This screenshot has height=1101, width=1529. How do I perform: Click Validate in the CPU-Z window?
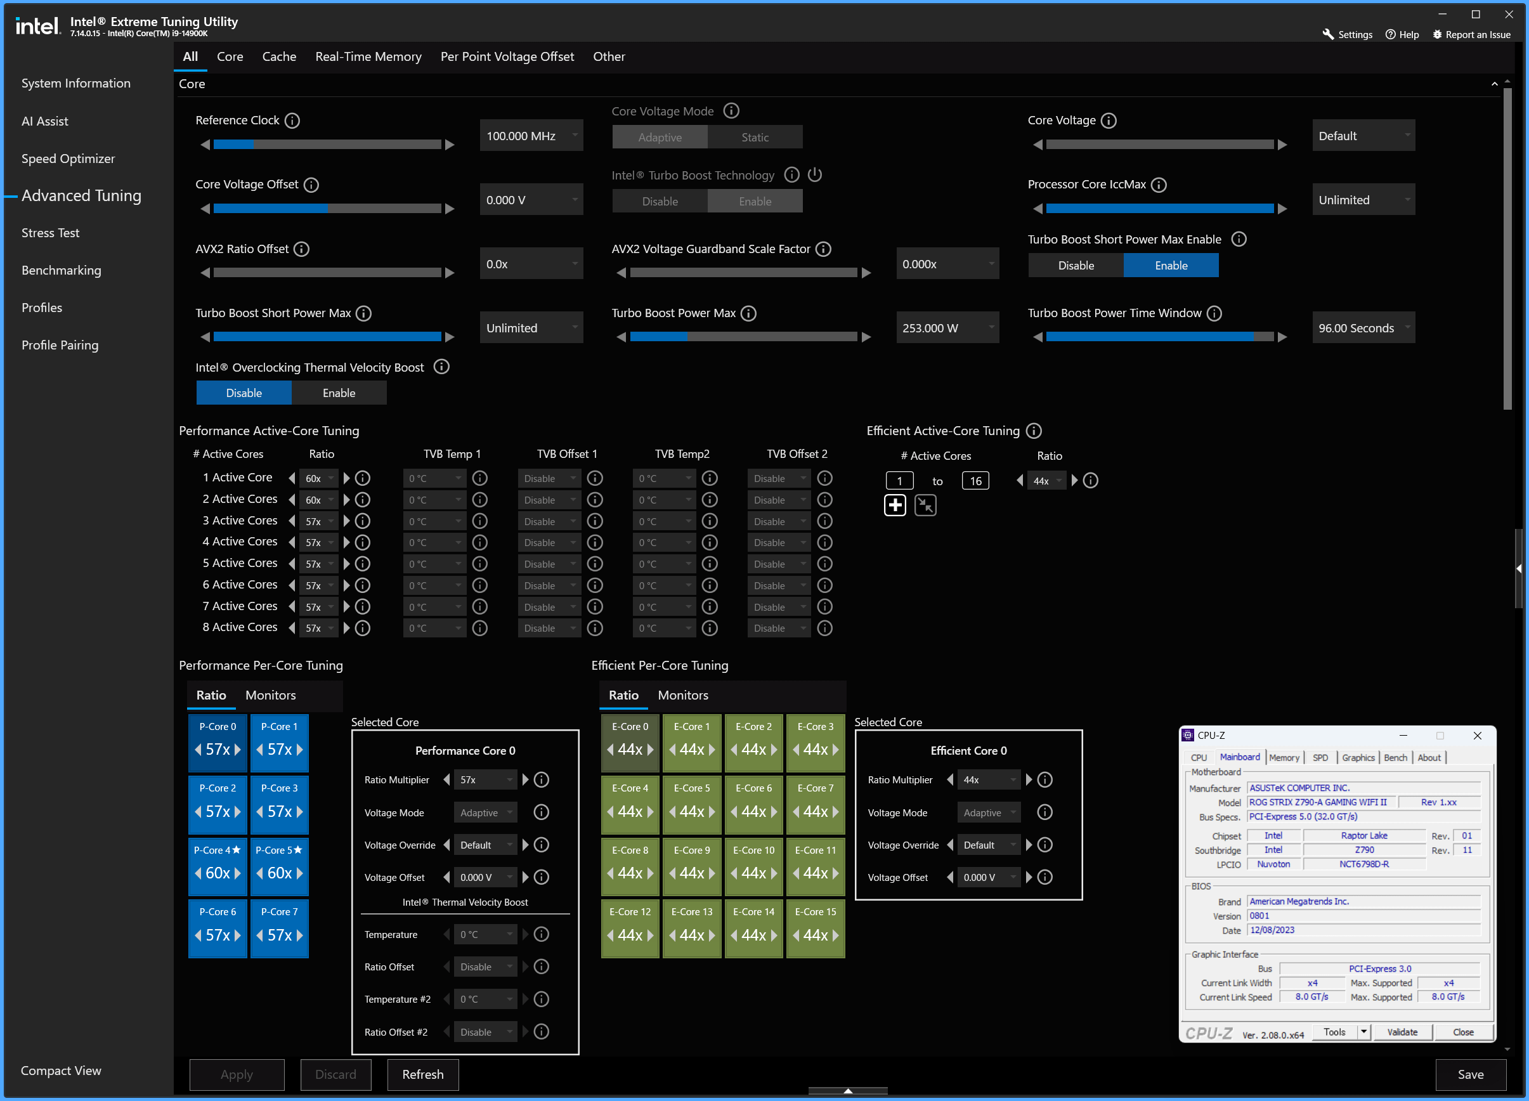point(1402,1032)
